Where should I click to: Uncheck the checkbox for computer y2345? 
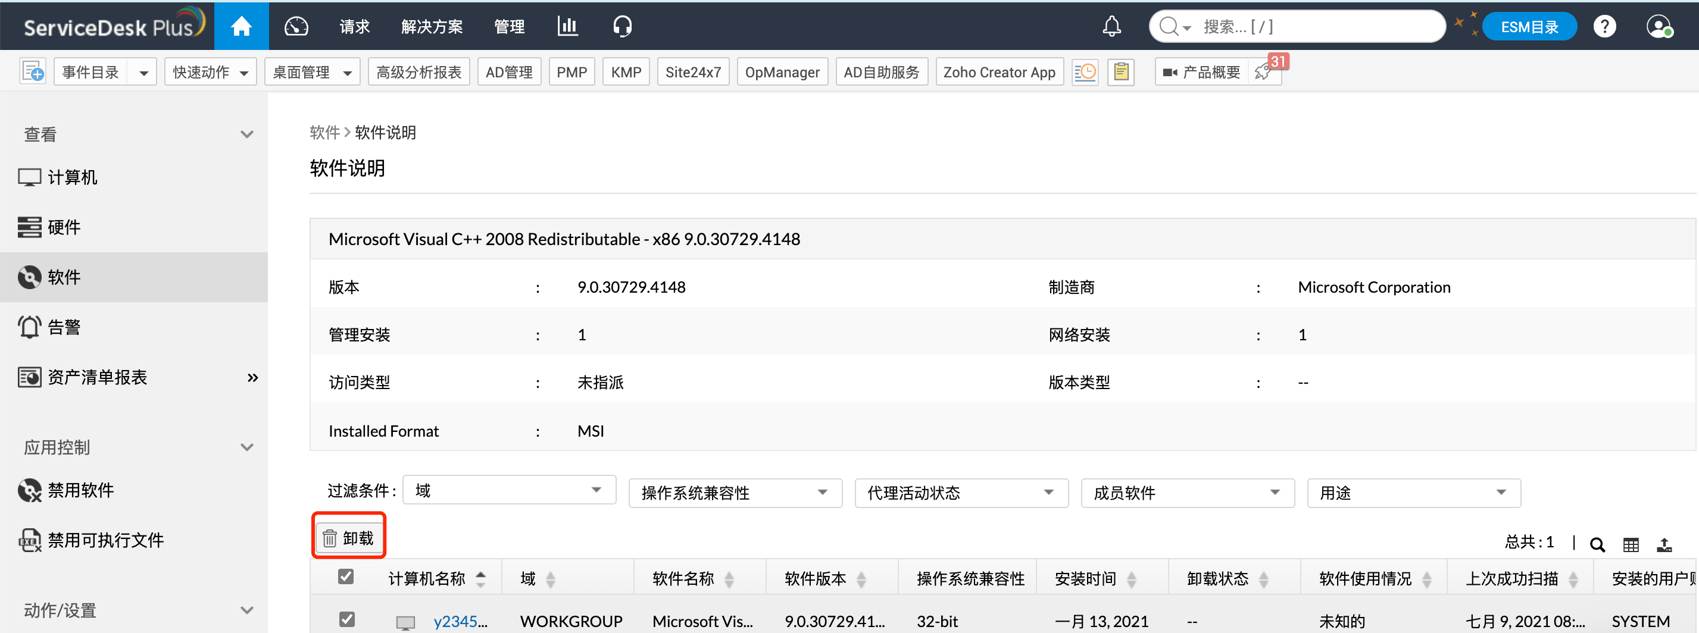347,620
